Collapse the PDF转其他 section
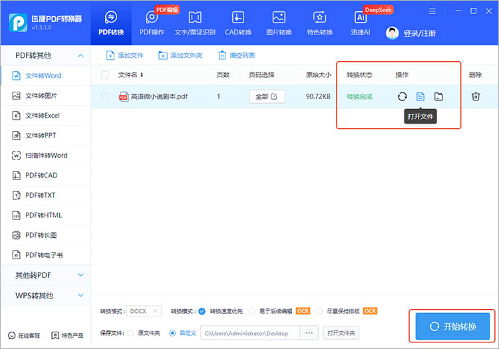 click(81, 55)
